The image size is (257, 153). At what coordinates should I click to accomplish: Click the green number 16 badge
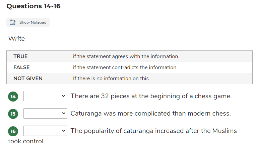(x=13, y=131)
